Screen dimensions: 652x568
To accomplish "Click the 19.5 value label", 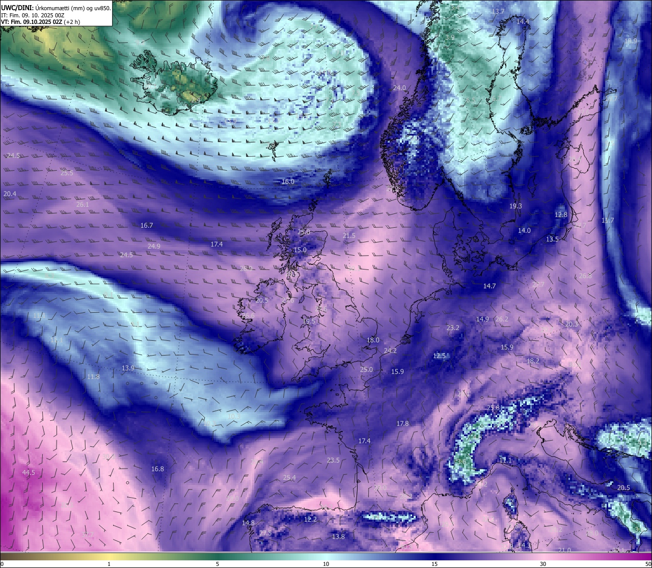I will [x=309, y=321].
